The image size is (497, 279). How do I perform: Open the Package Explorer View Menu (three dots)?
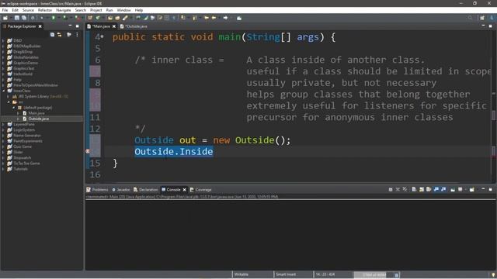[77, 34]
